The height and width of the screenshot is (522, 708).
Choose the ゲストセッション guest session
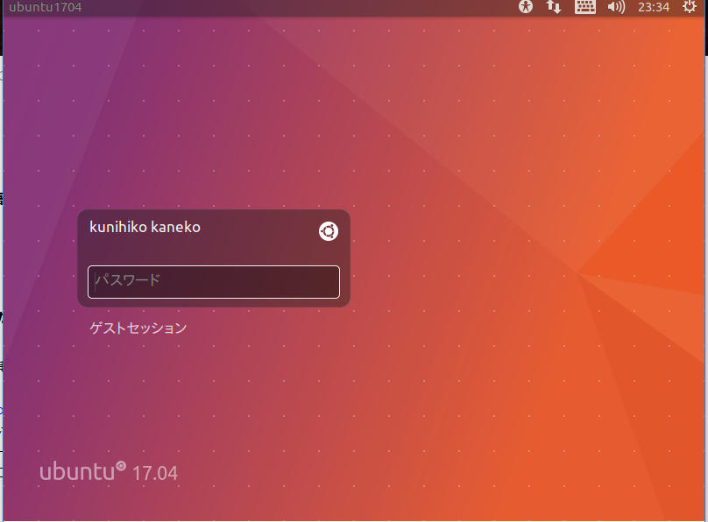tap(138, 328)
